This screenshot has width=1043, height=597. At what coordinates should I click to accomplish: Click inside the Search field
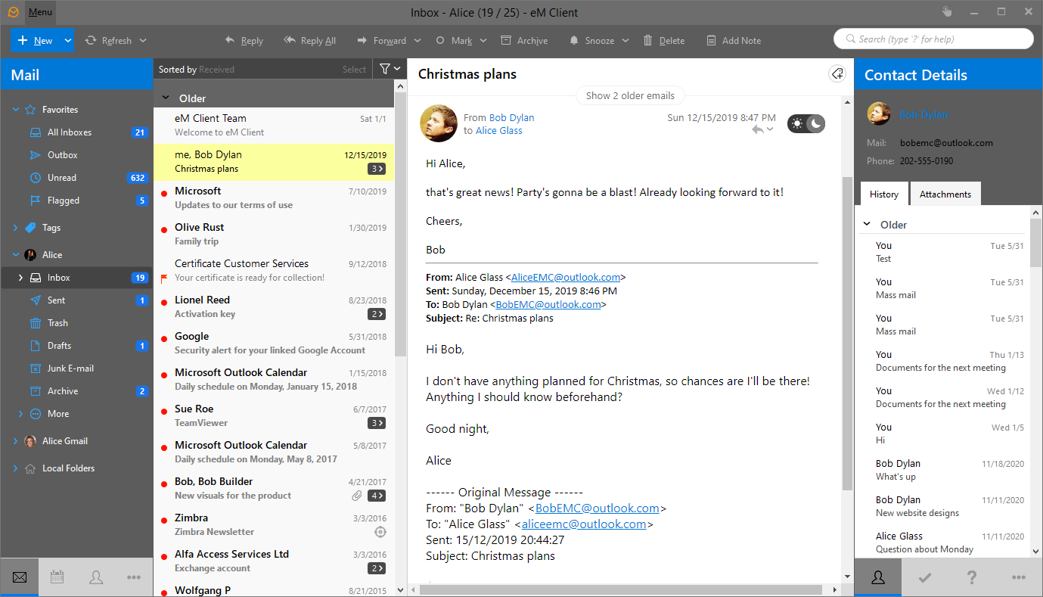(x=933, y=38)
